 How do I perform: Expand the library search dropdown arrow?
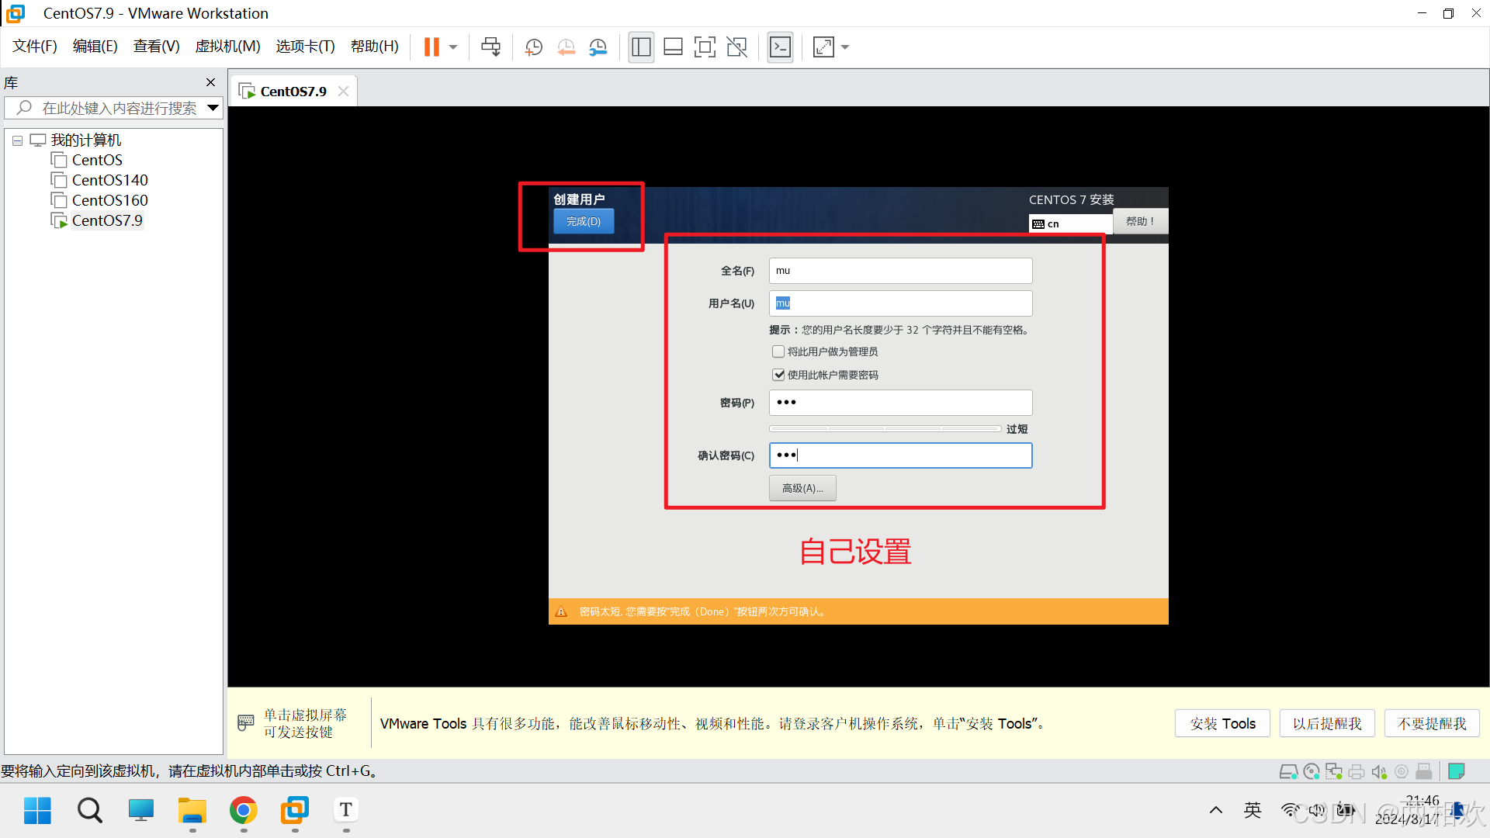point(213,108)
